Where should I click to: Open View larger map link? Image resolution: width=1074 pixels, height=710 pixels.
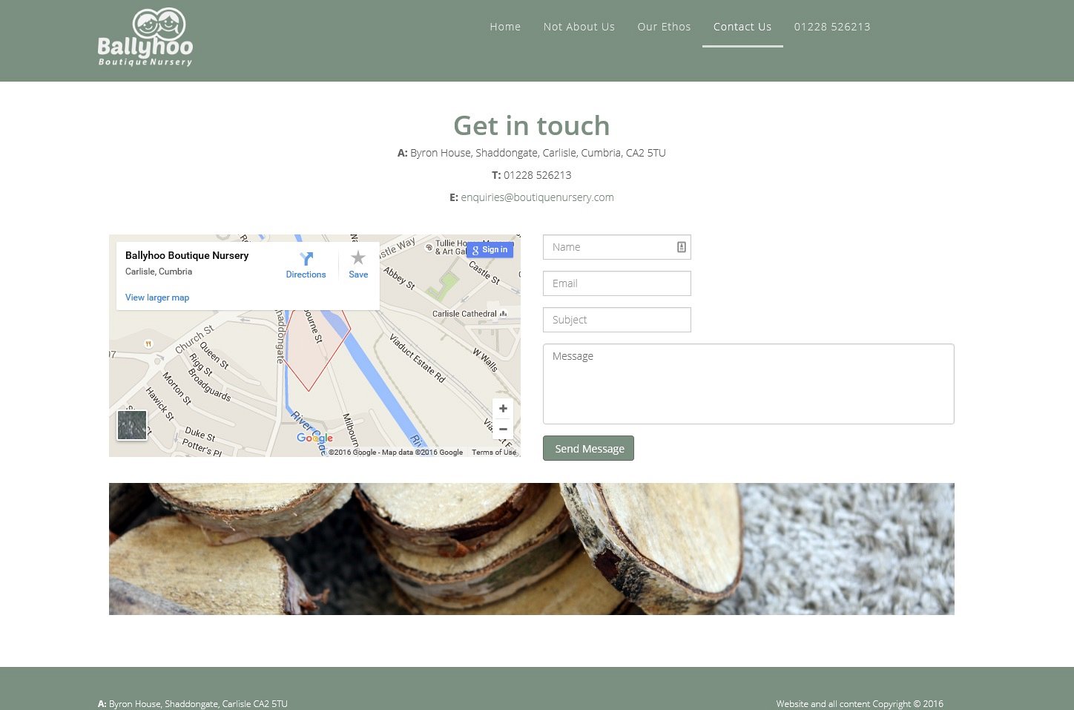[157, 298]
